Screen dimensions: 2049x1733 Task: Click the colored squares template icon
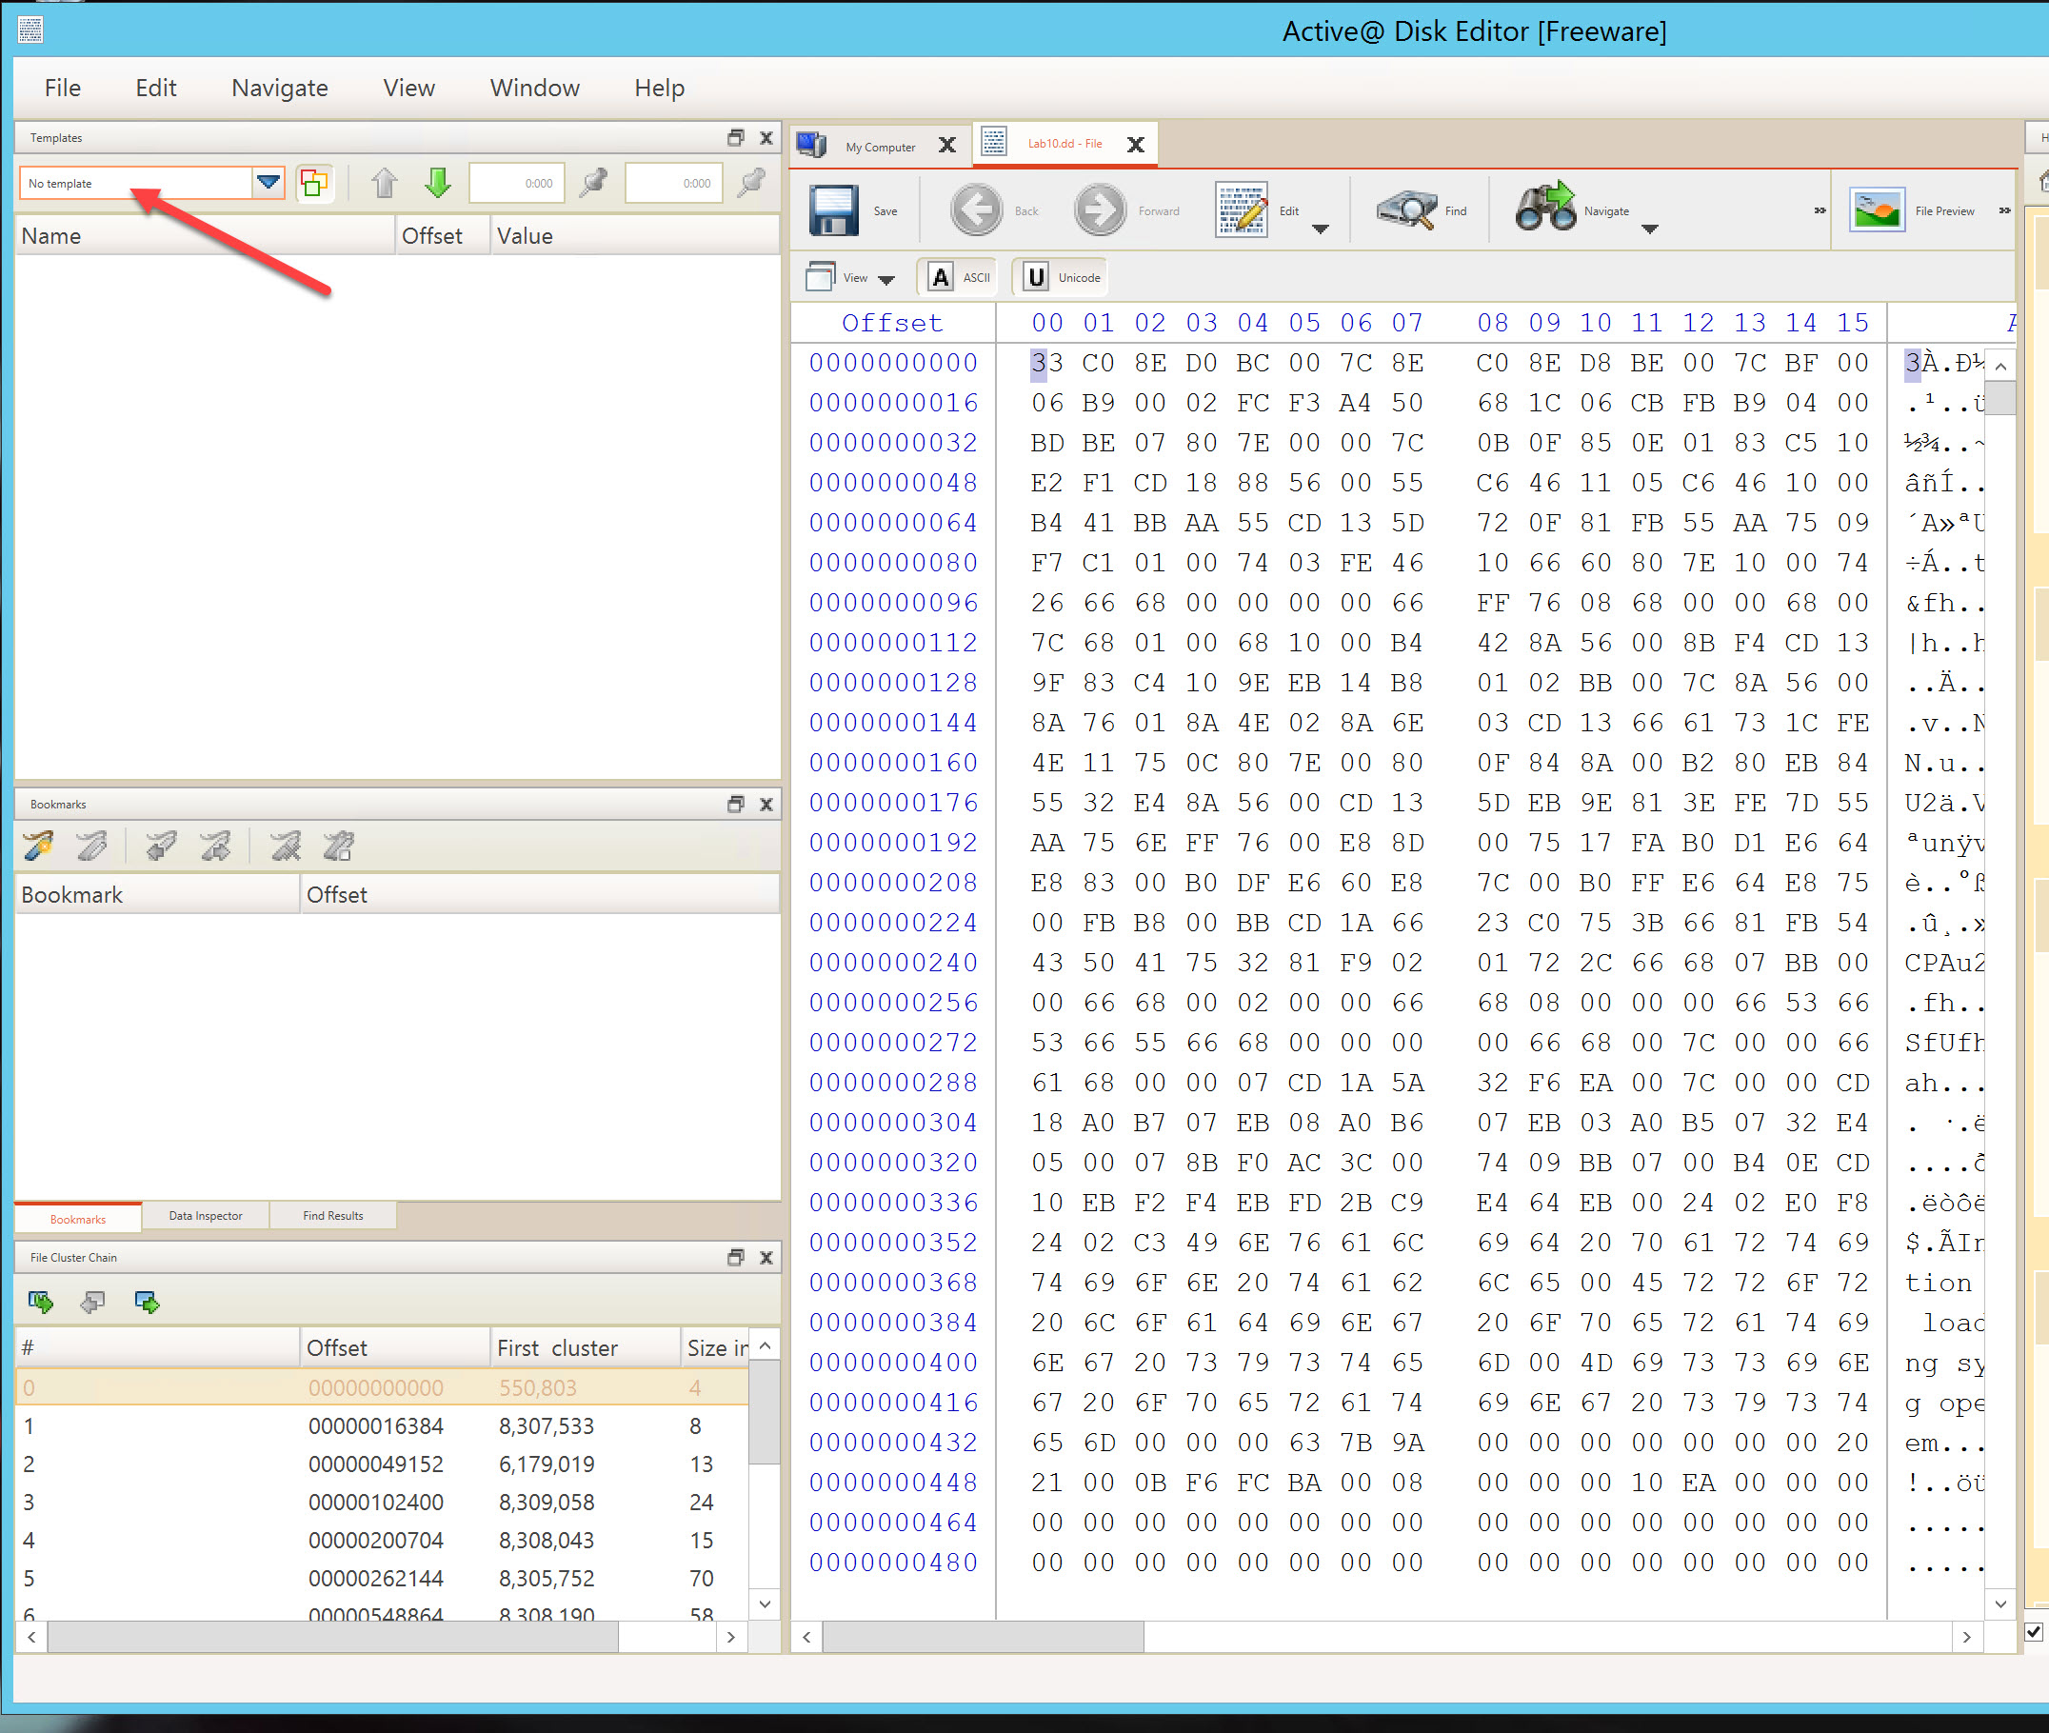(314, 183)
